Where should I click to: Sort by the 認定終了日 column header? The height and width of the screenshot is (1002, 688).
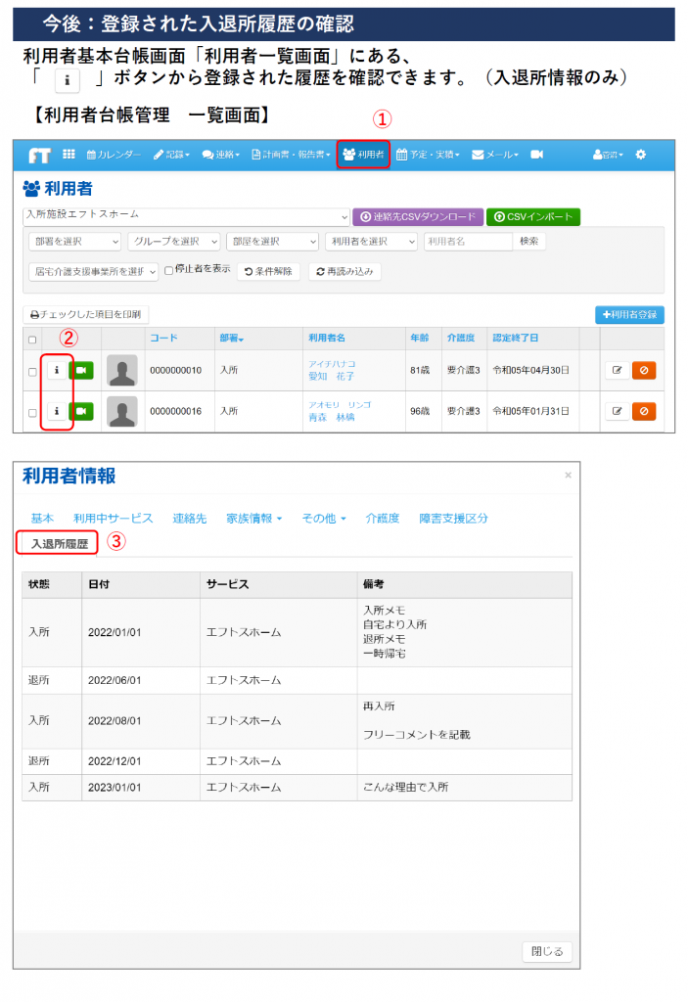coord(516,338)
